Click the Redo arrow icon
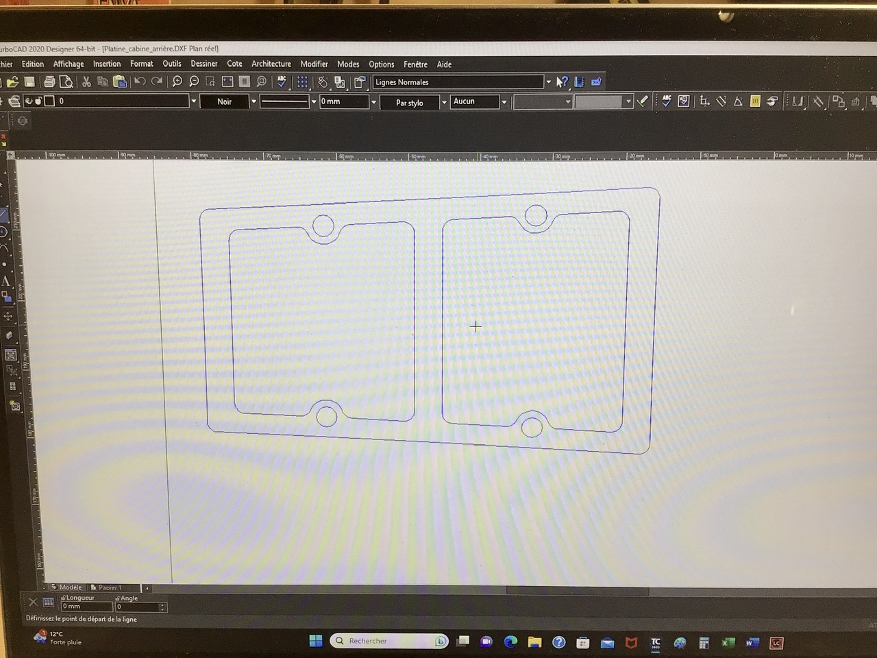 (157, 82)
